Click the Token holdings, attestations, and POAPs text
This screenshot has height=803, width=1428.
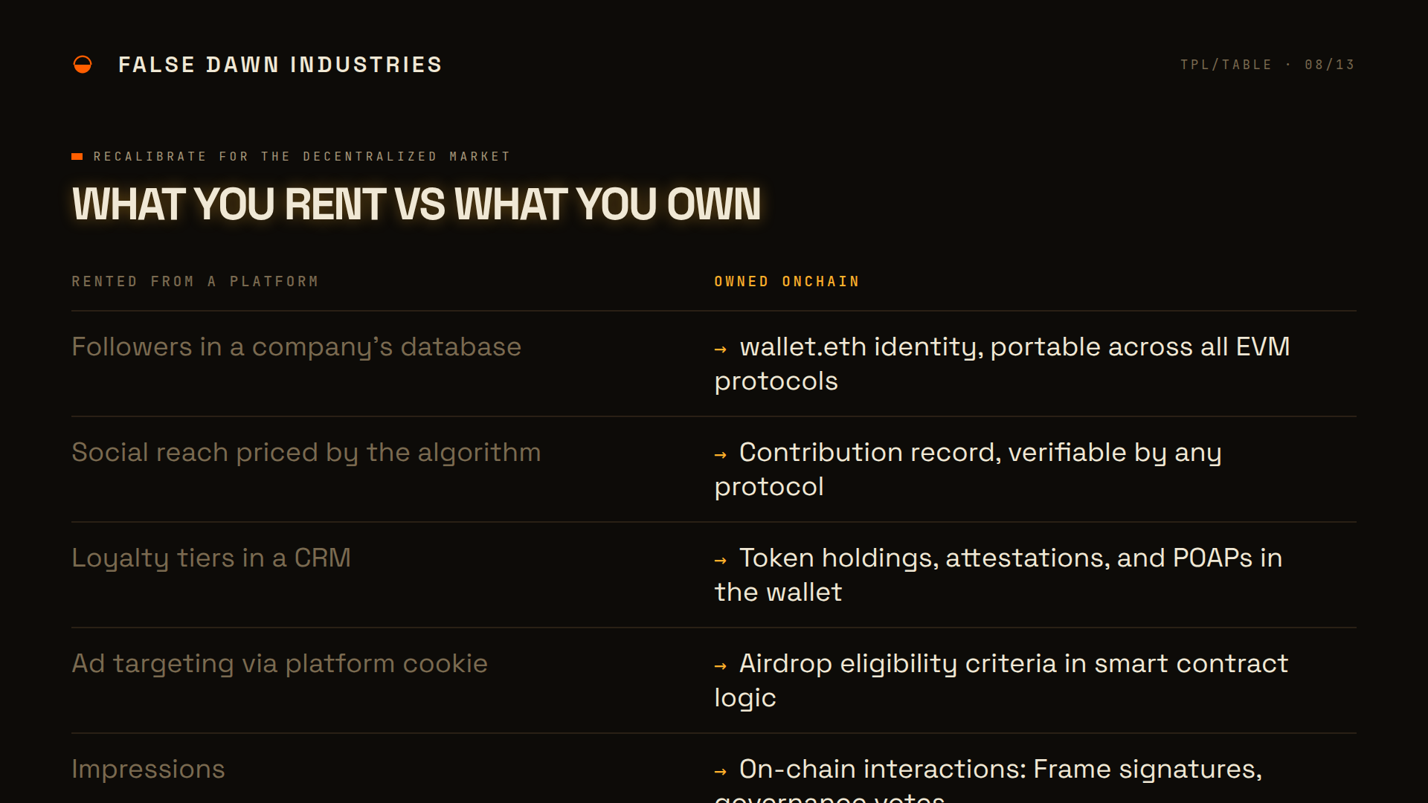pyautogui.click(x=998, y=575)
